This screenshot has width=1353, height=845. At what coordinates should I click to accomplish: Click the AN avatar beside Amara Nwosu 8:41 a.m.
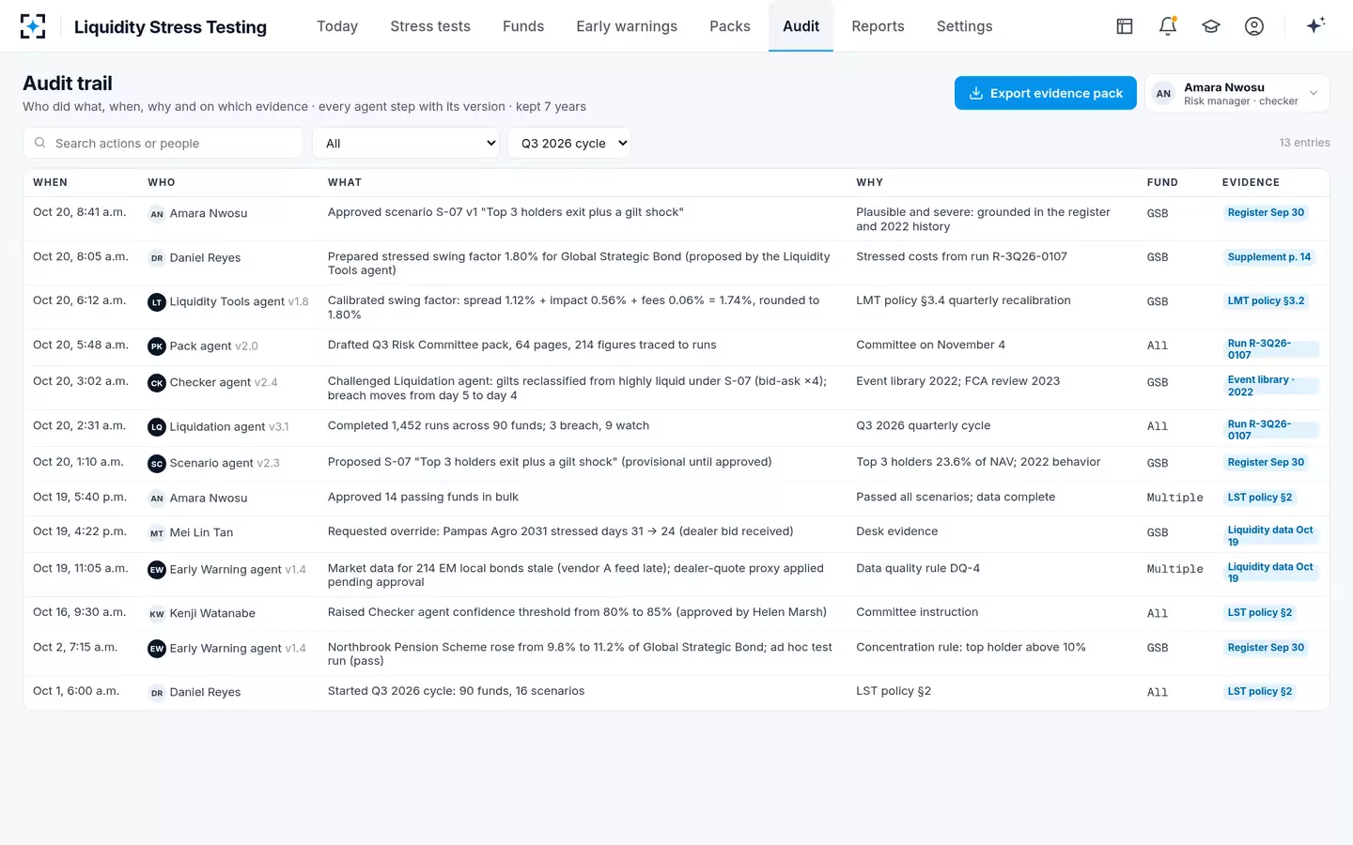pyautogui.click(x=157, y=214)
